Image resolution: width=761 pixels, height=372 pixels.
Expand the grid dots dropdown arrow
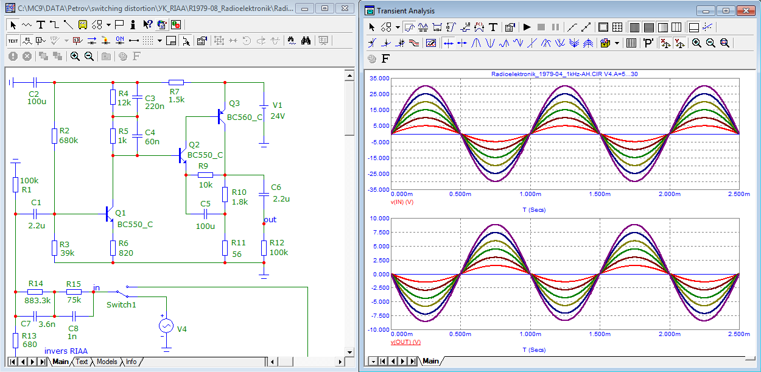pyautogui.click(x=160, y=41)
